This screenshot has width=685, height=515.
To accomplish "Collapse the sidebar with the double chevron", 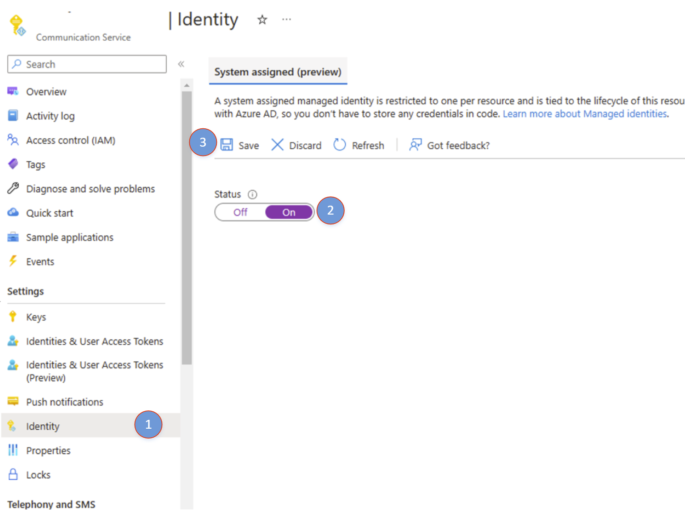I will coord(181,64).
